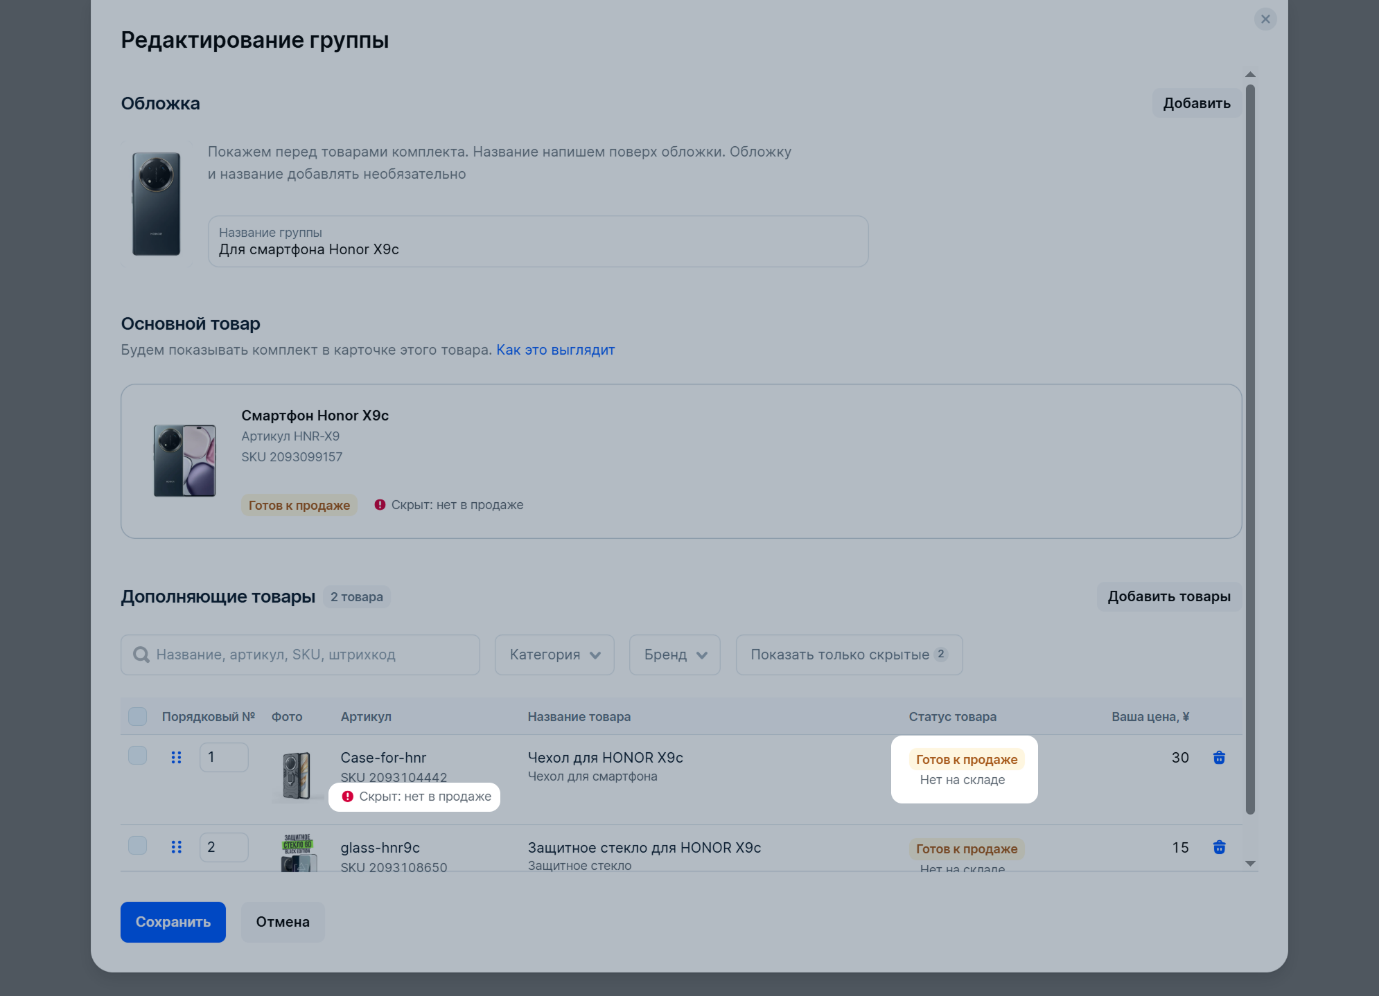Click the protective glass product photo
This screenshot has width=1379, height=996.
click(x=298, y=853)
